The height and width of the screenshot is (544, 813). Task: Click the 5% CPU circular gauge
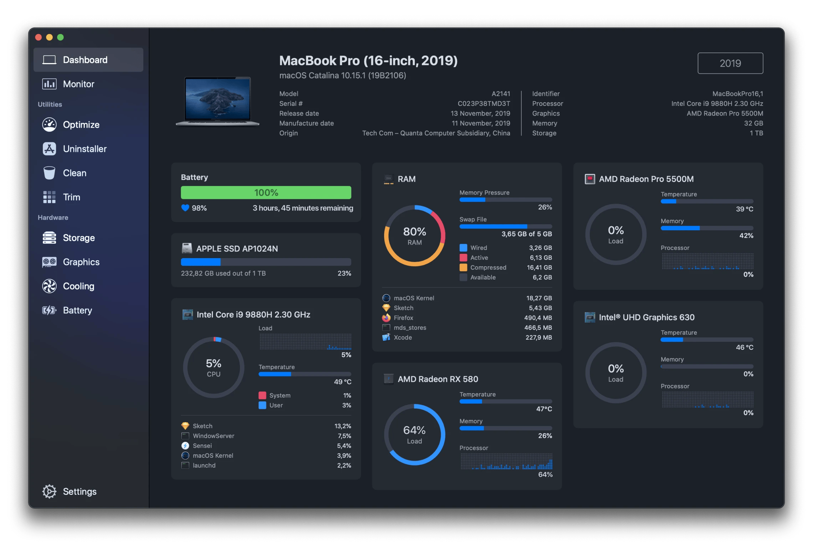(x=214, y=368)
